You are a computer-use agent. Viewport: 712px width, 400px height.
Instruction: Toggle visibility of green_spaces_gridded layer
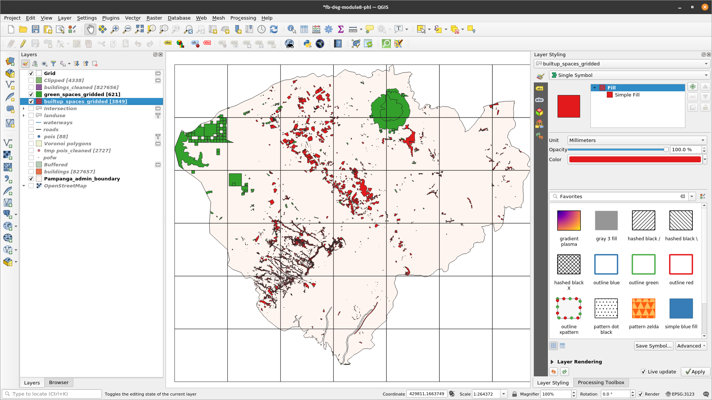(31, 94)
